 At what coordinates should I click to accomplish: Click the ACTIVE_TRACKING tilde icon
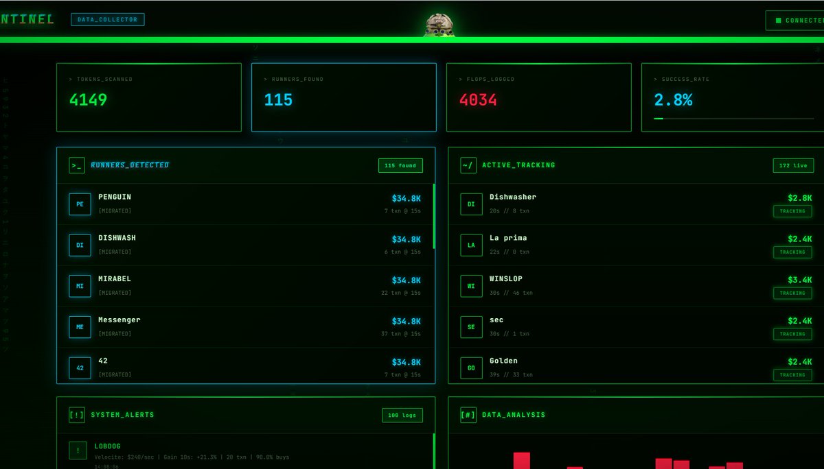(x=468, y=165)
